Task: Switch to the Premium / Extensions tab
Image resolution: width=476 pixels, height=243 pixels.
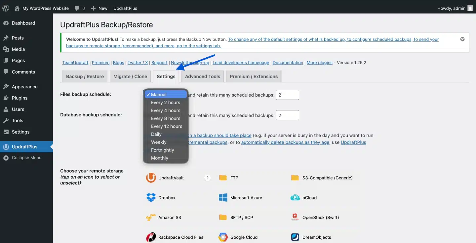Action: click(x=254, y=76)
